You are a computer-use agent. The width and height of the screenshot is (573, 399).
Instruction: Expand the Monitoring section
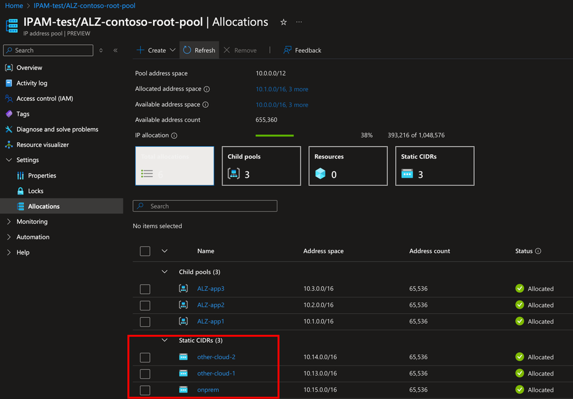click(x=9, y=221)
